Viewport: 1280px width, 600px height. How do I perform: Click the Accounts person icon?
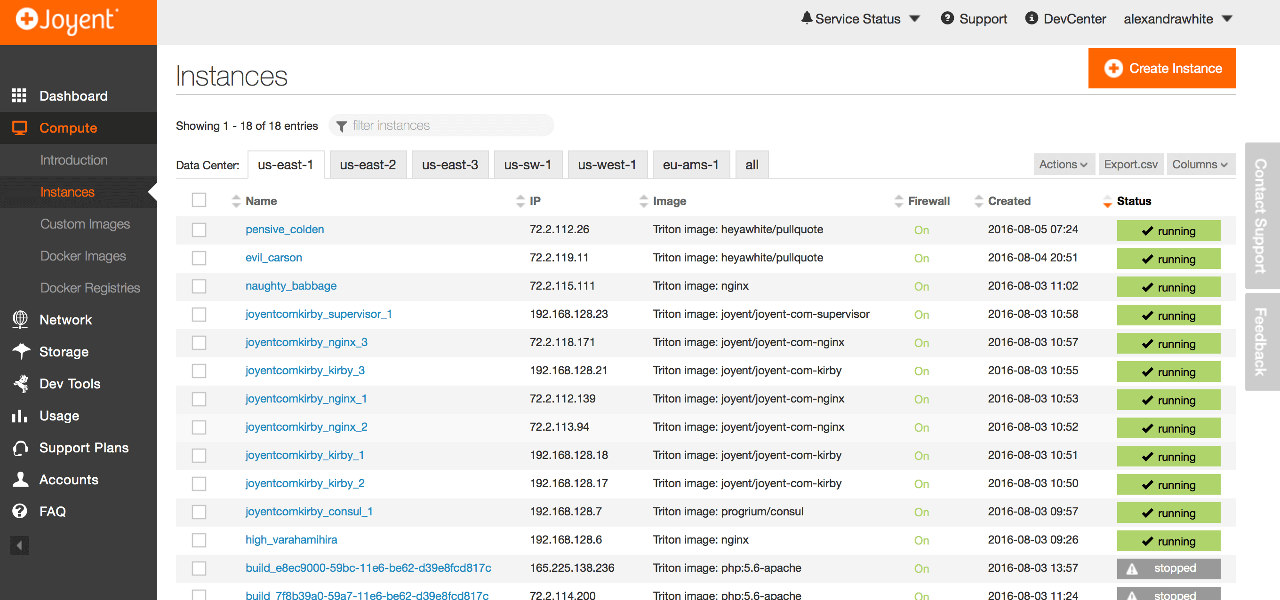click(20, 479)
